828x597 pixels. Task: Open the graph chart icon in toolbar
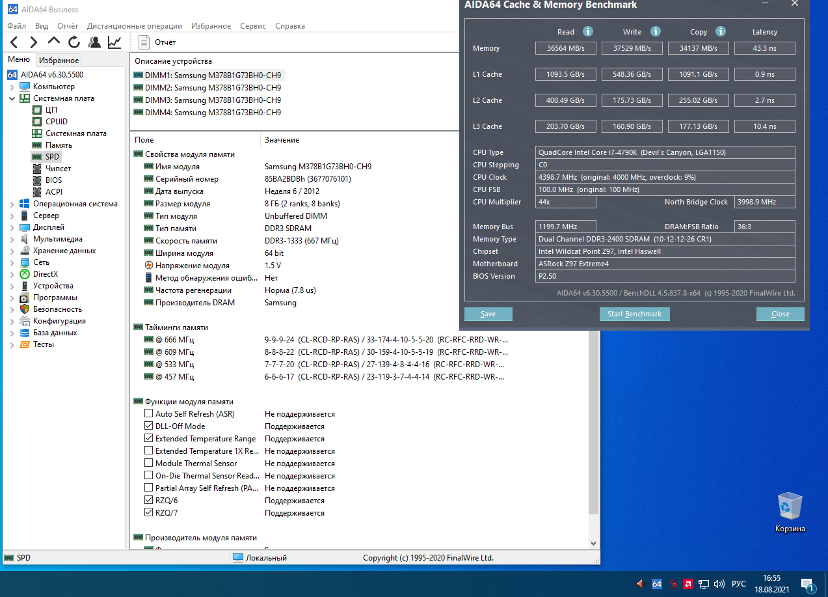(x=114, y=42)
